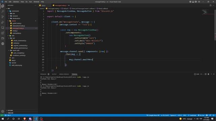Open the View menu

click(x=22, y=2)
